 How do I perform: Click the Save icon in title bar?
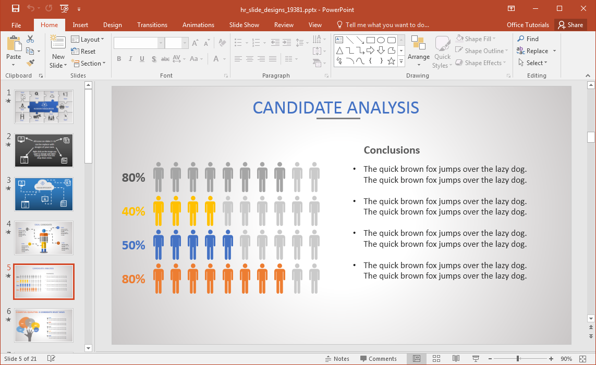point(15,8)
